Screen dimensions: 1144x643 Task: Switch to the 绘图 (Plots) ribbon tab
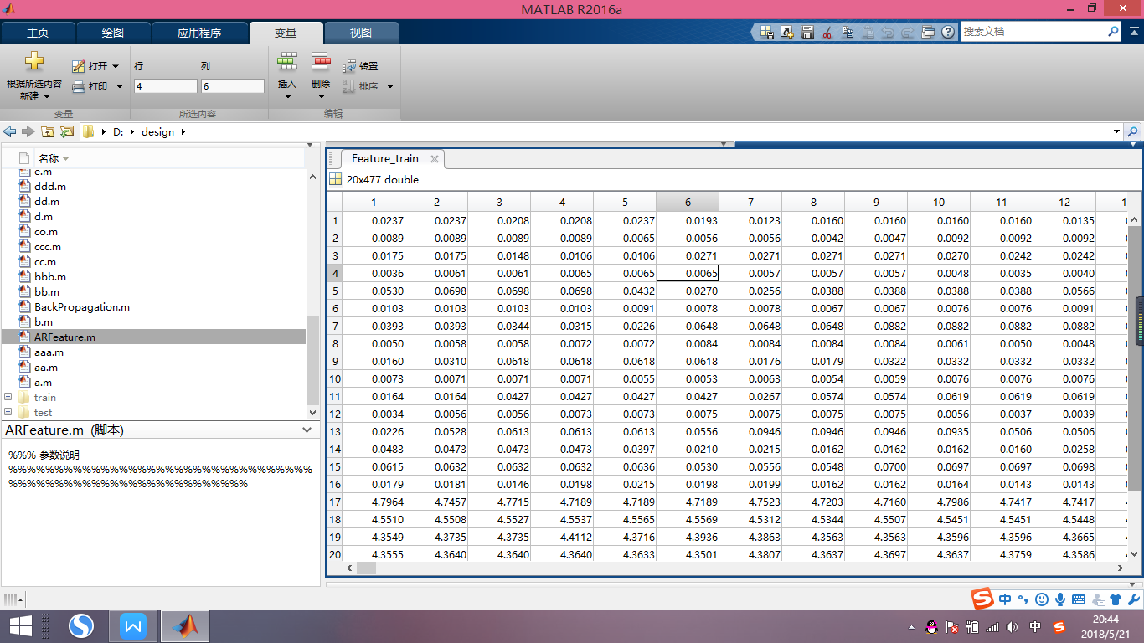pyautogui.click(x=113, y=33)
